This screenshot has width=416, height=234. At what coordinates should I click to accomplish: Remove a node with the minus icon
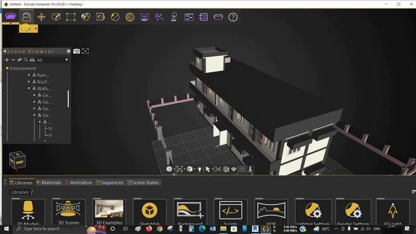(13, 60)
